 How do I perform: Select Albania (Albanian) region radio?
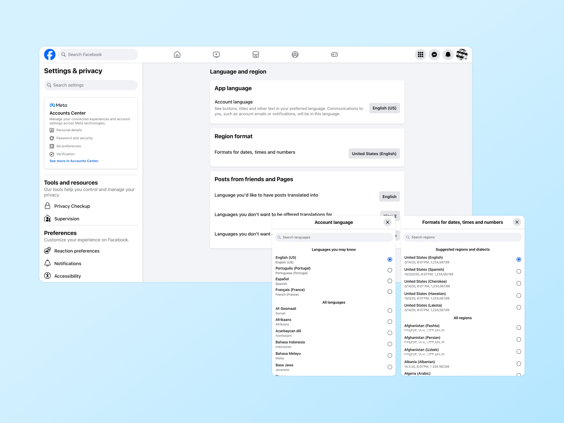point(519,364)
